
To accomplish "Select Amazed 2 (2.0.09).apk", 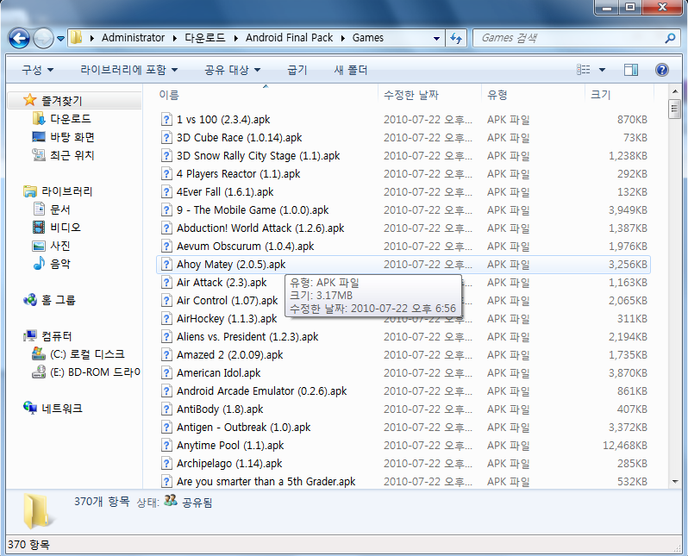I will pos(229,354).
